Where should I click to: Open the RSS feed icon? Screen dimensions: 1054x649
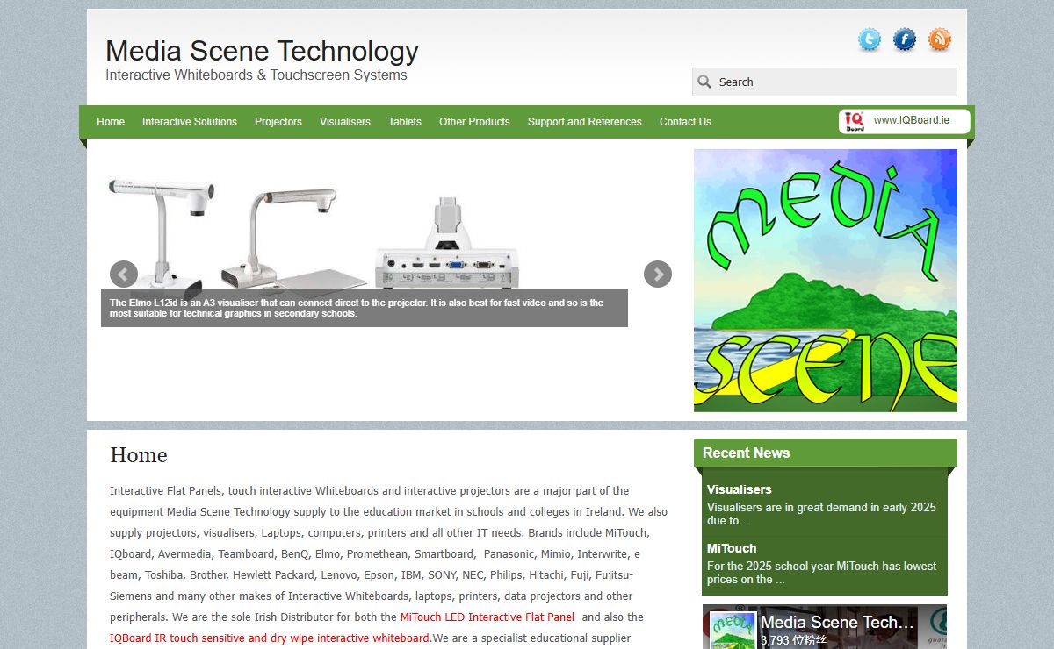940,39
